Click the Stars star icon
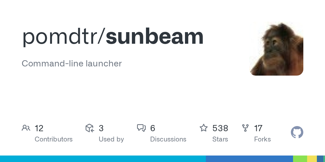Image resolution: width=325 pixels, height=162 pixels. point(204,128)
